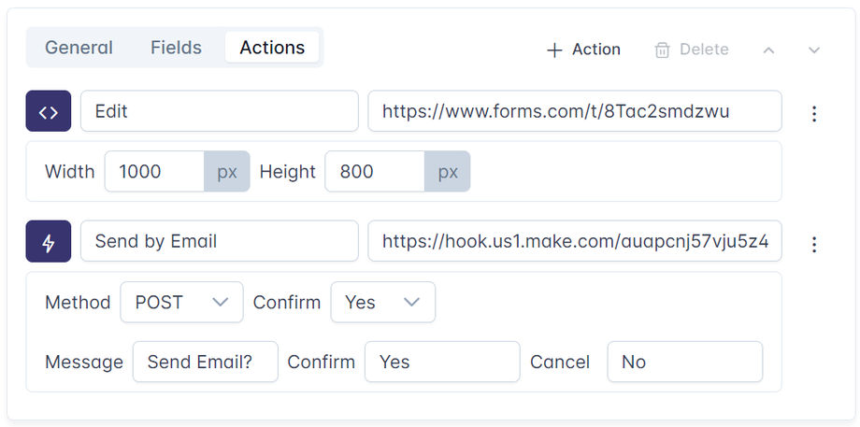Click the Width value field

click(154, 172)
